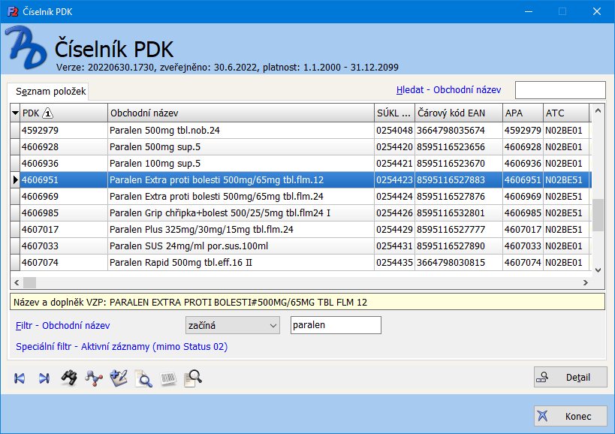This screenshot has width=615, height=434.
Task: Click PDK cell 4606928
Action: (x=64, y=146)
